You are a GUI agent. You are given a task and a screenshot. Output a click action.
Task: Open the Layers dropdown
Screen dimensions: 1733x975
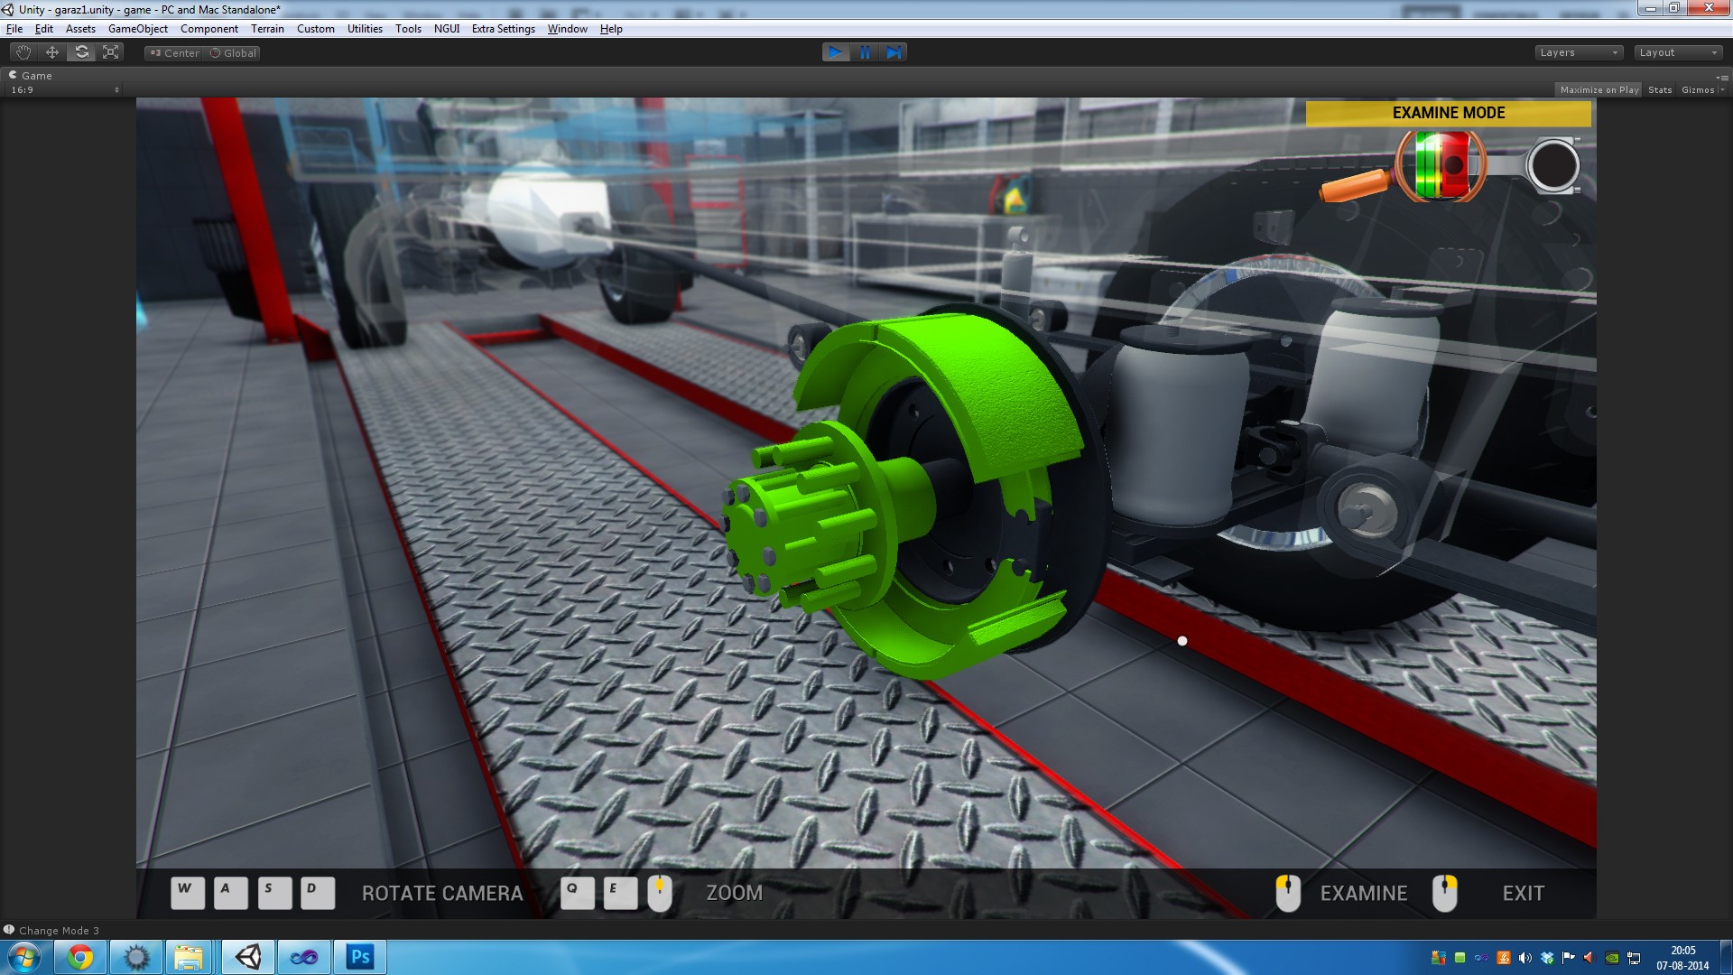pyautogui.click(x=1578, y=52)
